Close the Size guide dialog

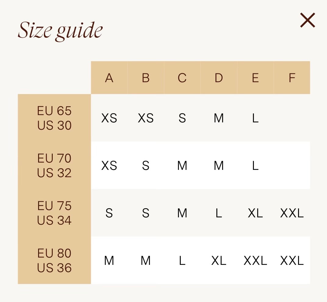pos(307,20)
